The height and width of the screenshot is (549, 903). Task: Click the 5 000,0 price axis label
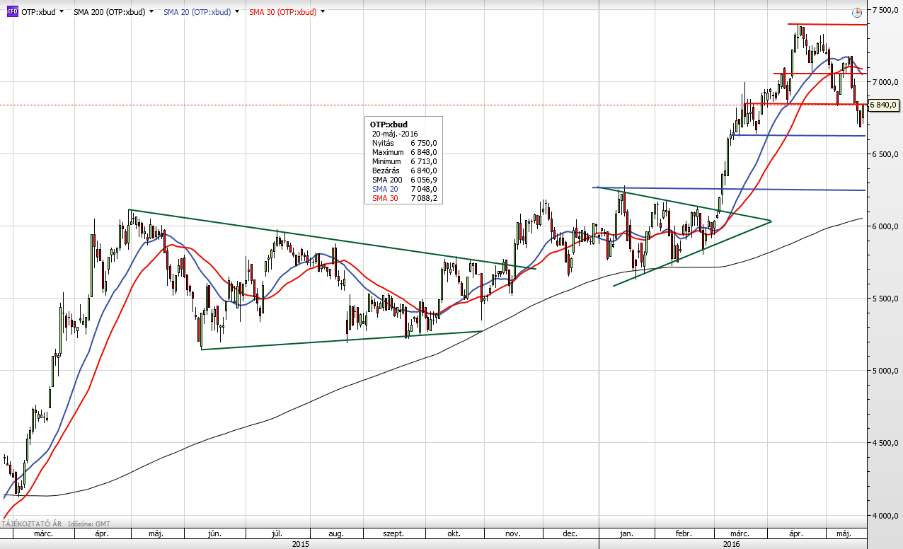click(885, 371)
